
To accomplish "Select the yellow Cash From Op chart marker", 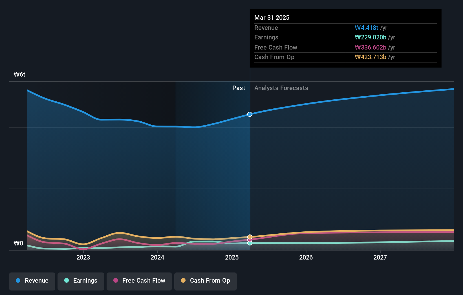I will pyautogui.click(x=249, y=237).
